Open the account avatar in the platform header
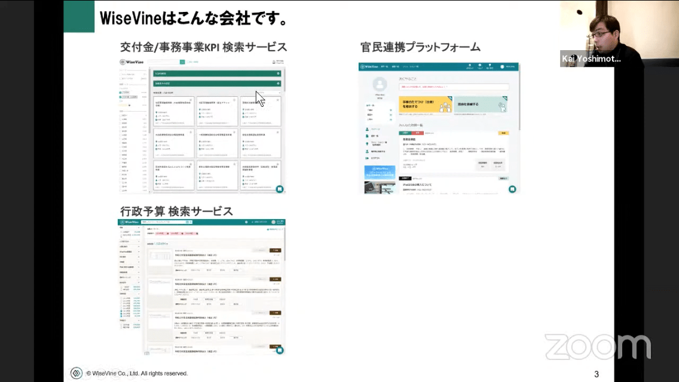679x382 pixels. (502, 67)
